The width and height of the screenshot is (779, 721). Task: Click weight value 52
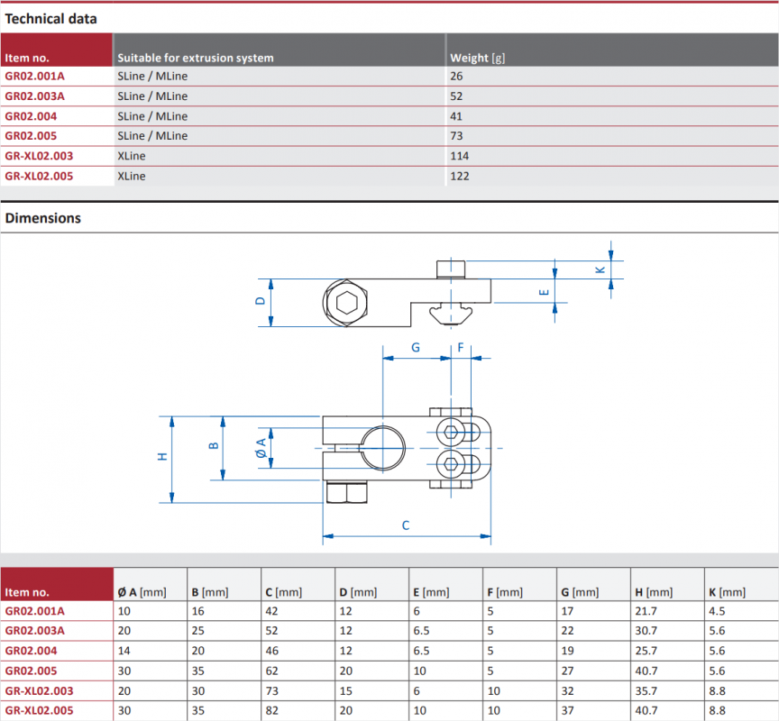456,96
